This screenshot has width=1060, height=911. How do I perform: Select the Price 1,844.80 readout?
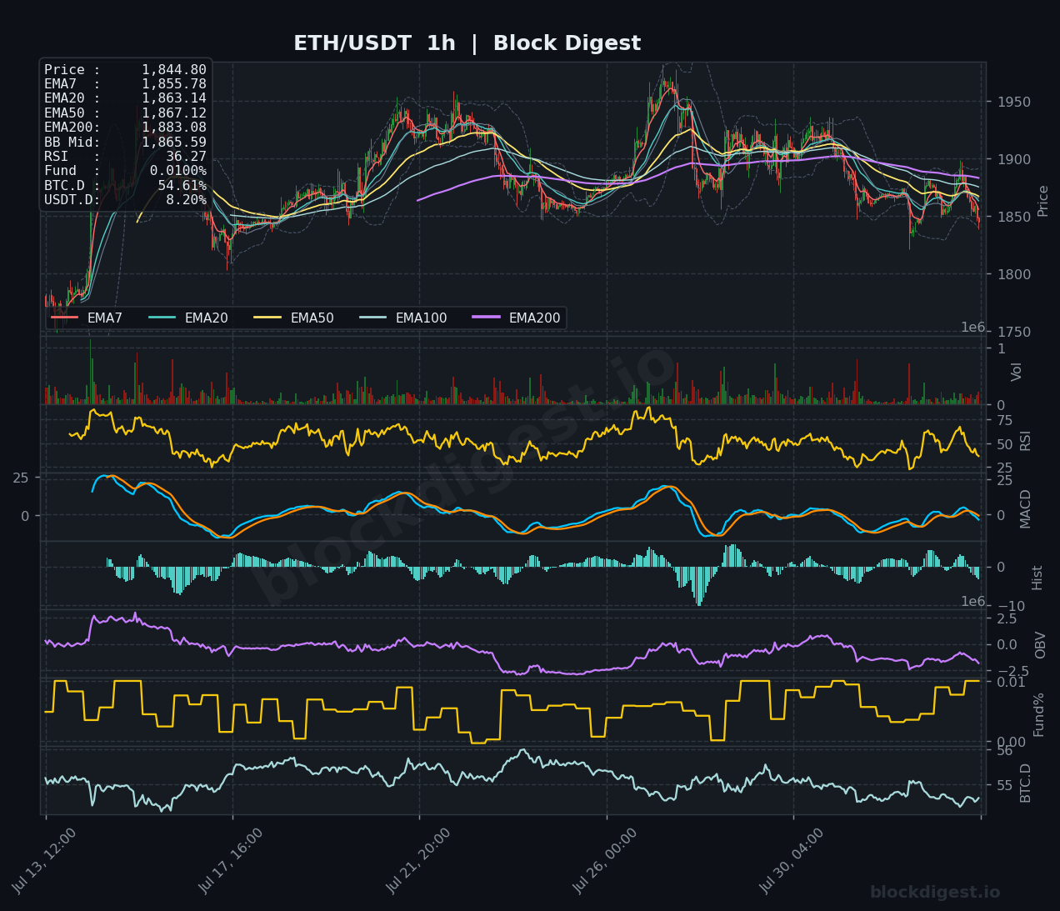point(125,70)
